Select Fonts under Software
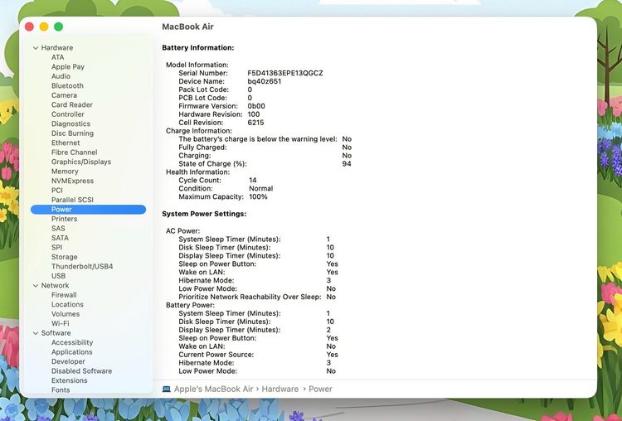This screenshot has width=622, height=421. 61,390
